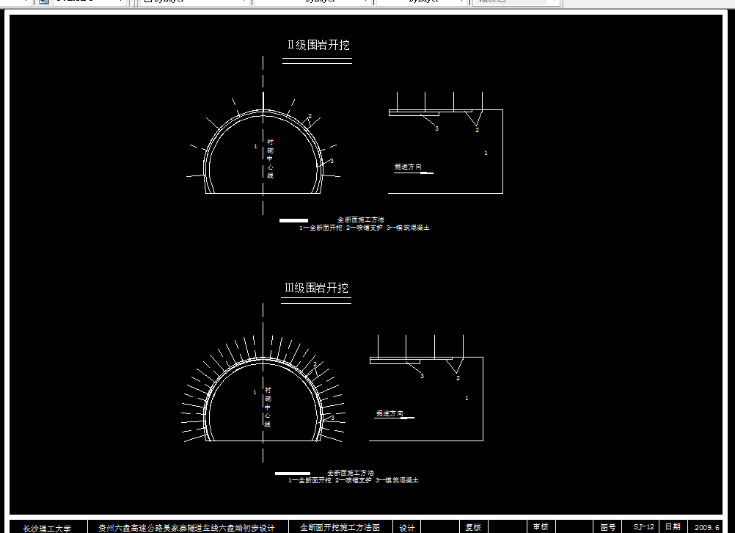
Task: Click 图号 cell in title block
Action: (608, 527)
